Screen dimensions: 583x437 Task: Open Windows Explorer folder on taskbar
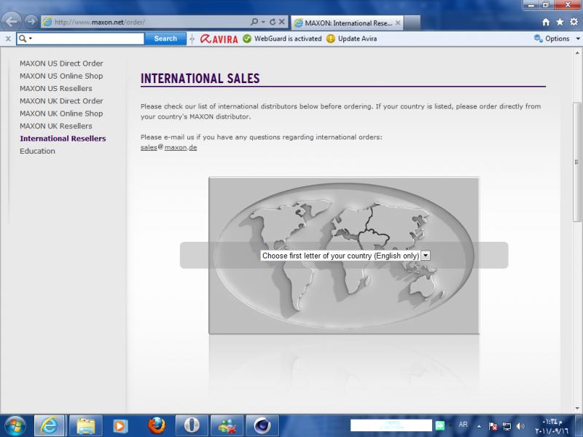85,426
